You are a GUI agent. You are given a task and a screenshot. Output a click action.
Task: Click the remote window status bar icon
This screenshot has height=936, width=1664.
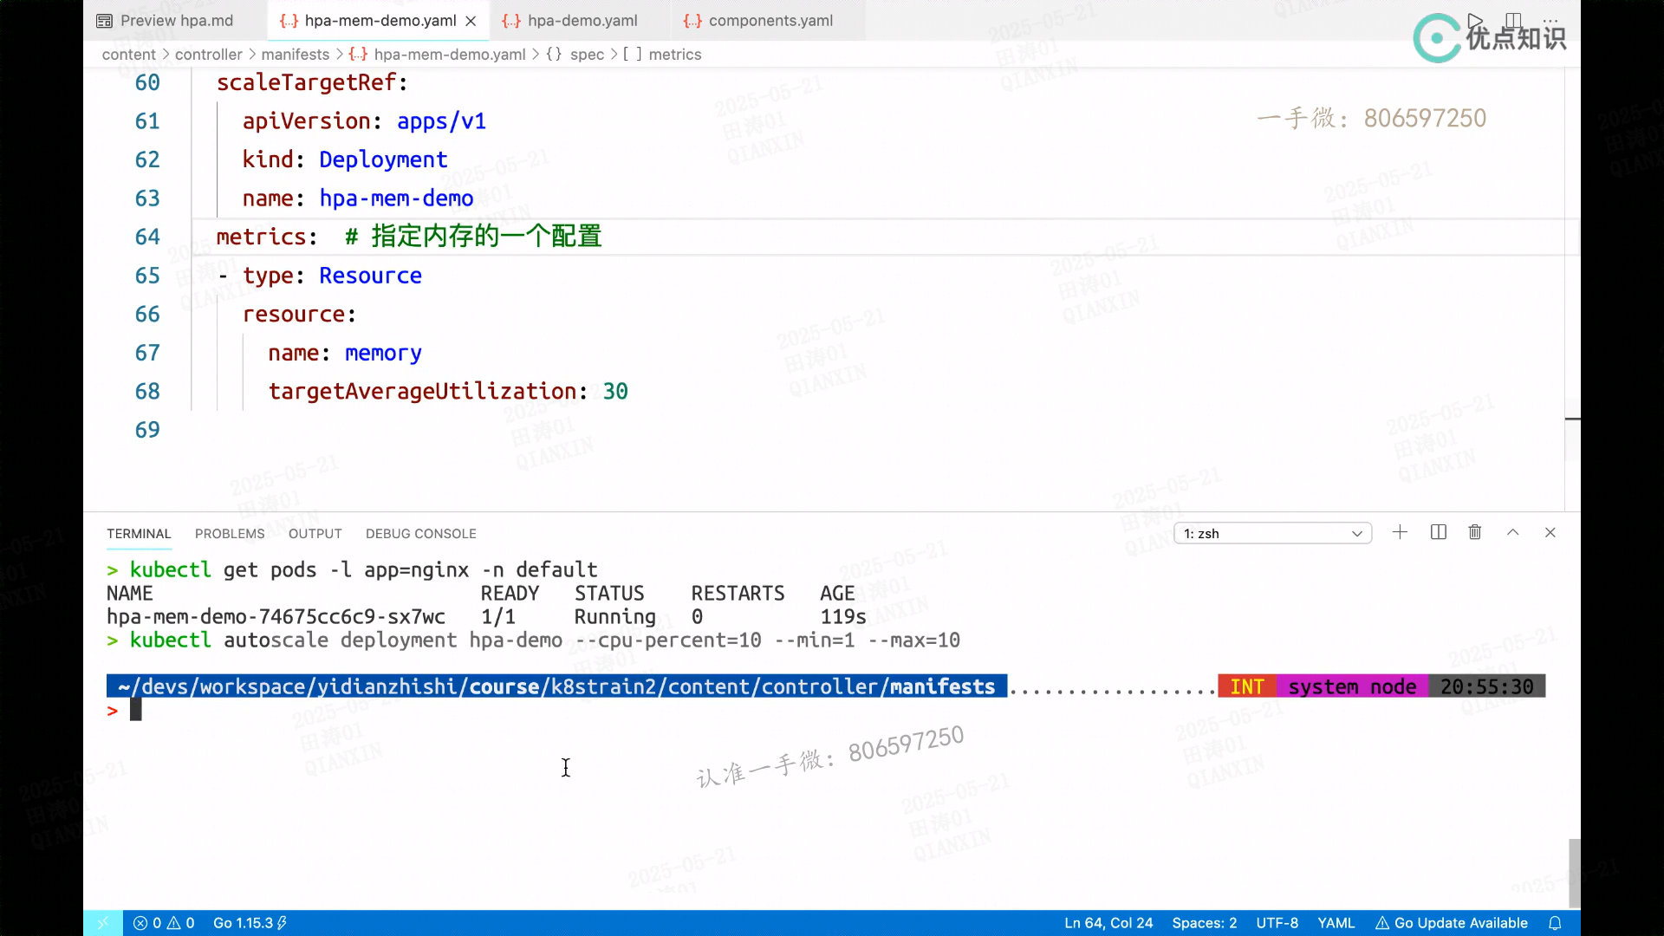(x=103, y=923)
